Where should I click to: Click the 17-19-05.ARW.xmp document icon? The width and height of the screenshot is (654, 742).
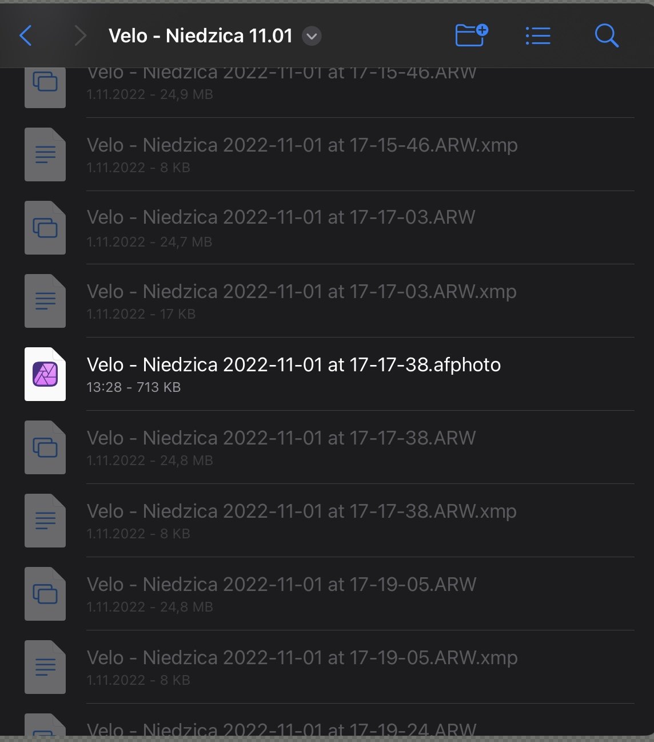(45, 667)
